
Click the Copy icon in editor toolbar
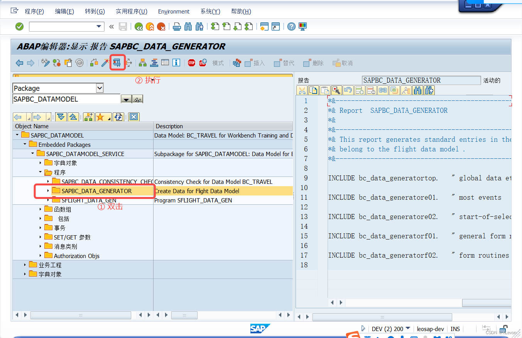click(x=313, y=90)
